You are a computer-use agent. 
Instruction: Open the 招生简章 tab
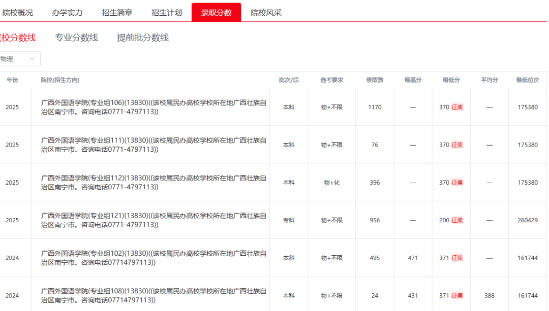pyautogui.click(x=117, y=13)
